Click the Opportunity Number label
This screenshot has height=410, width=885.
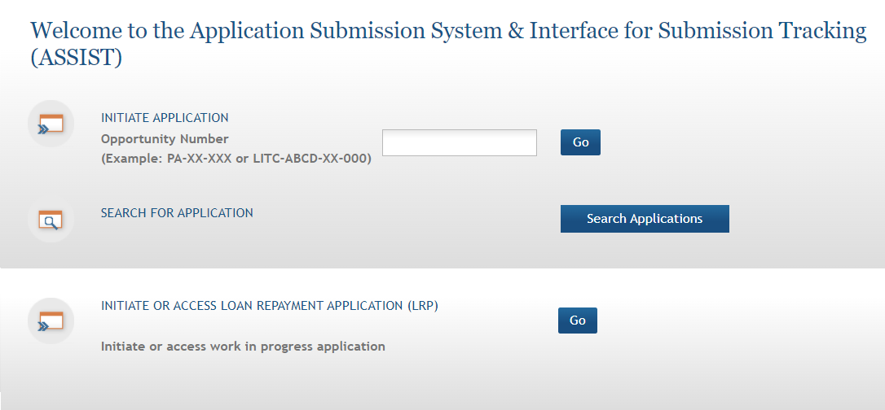point(165,138)
